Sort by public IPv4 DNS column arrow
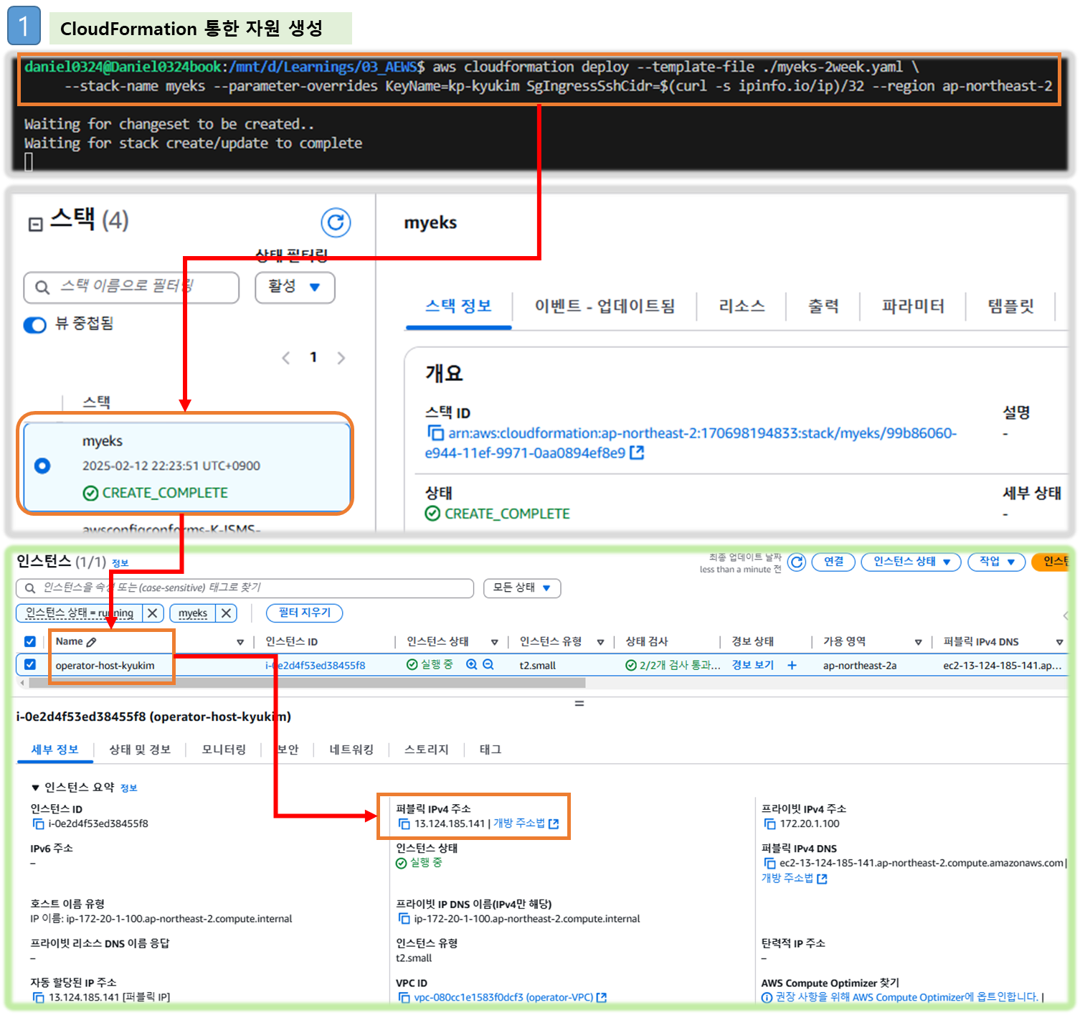The image size is (1080, 1015). (x=1060, y=643)
